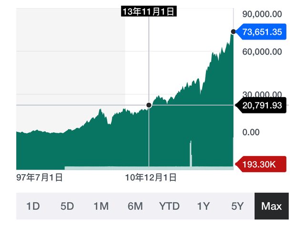
Task: Click the 10年12月1日 date axis label
Action: point(151,178)
